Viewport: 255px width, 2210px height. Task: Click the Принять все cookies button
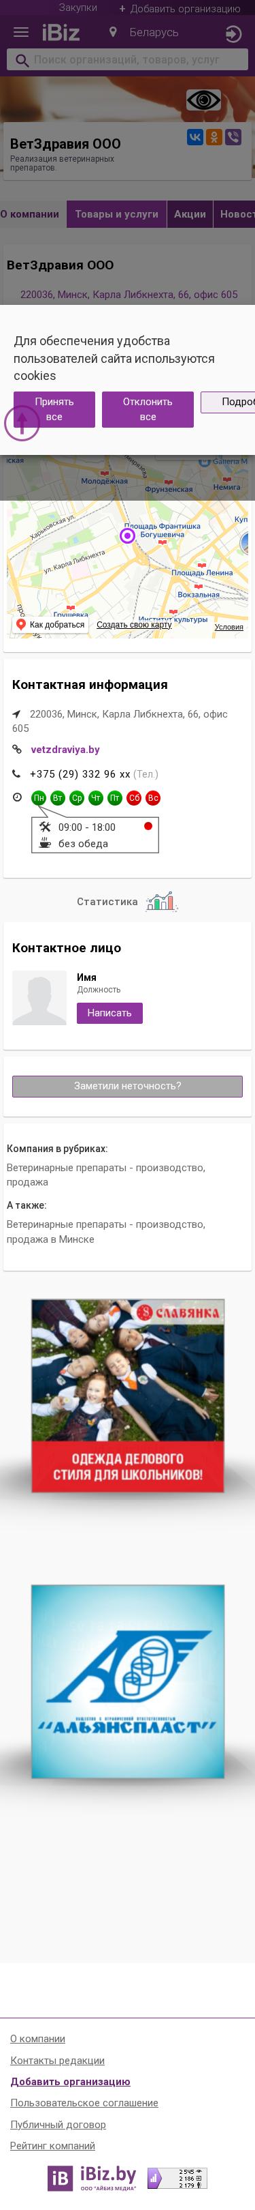(x=54, y=409)
